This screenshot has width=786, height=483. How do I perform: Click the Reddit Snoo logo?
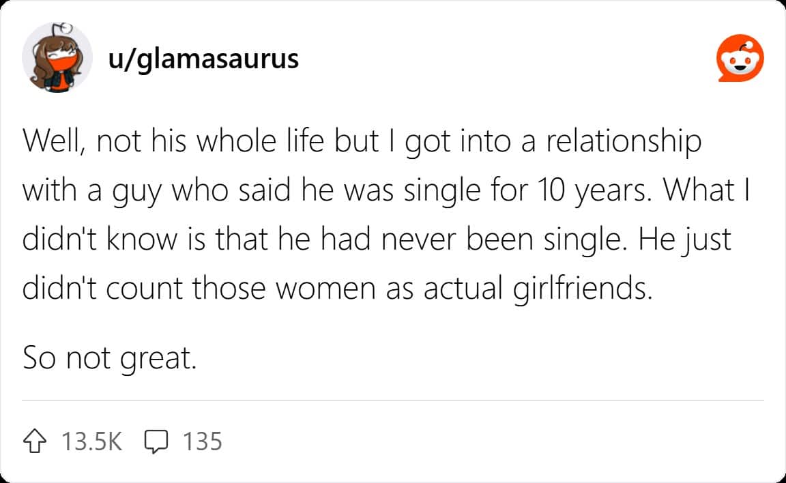(740, 60)
